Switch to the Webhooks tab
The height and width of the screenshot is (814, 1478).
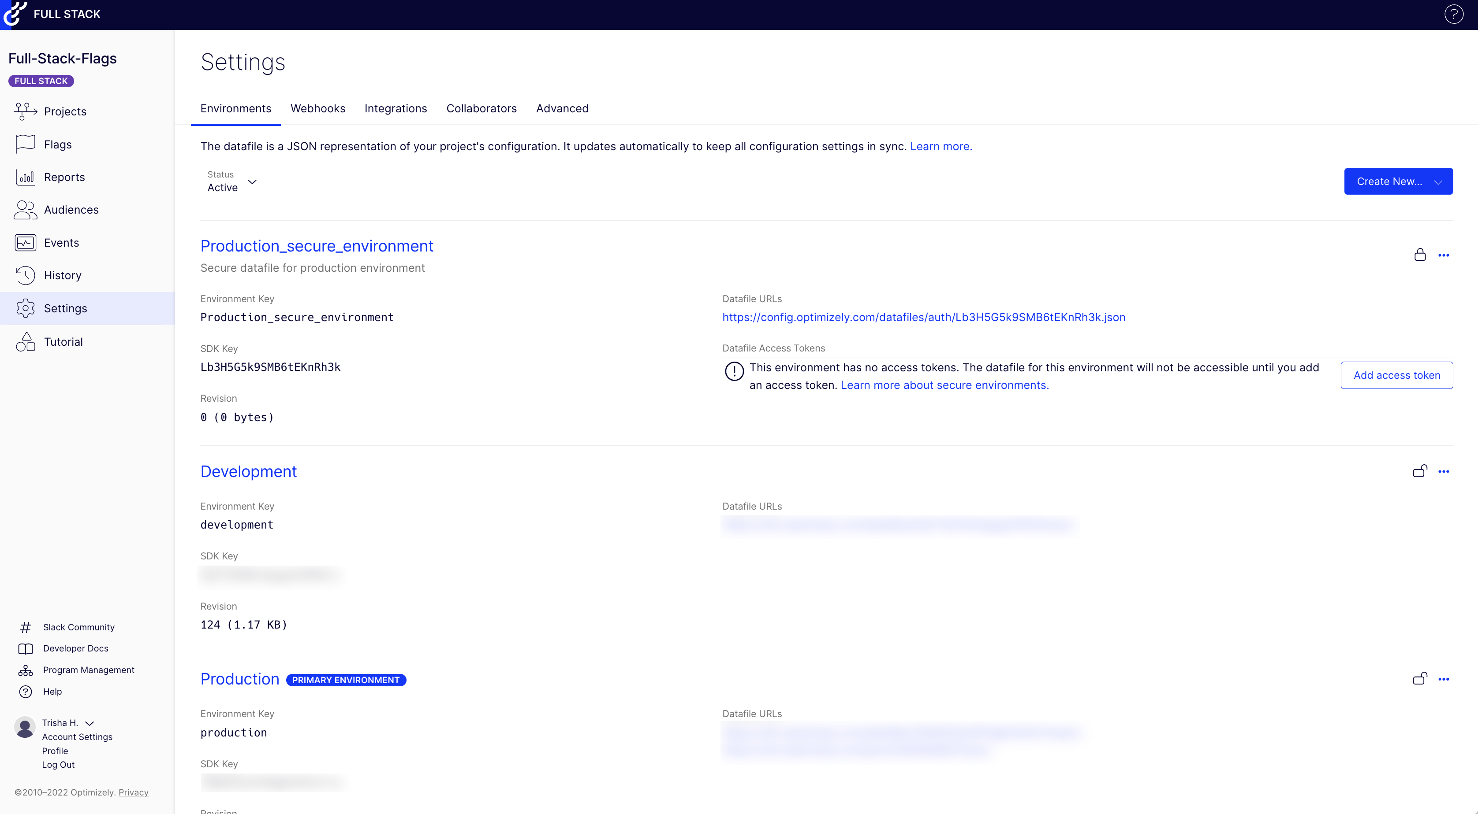point(317,108)
